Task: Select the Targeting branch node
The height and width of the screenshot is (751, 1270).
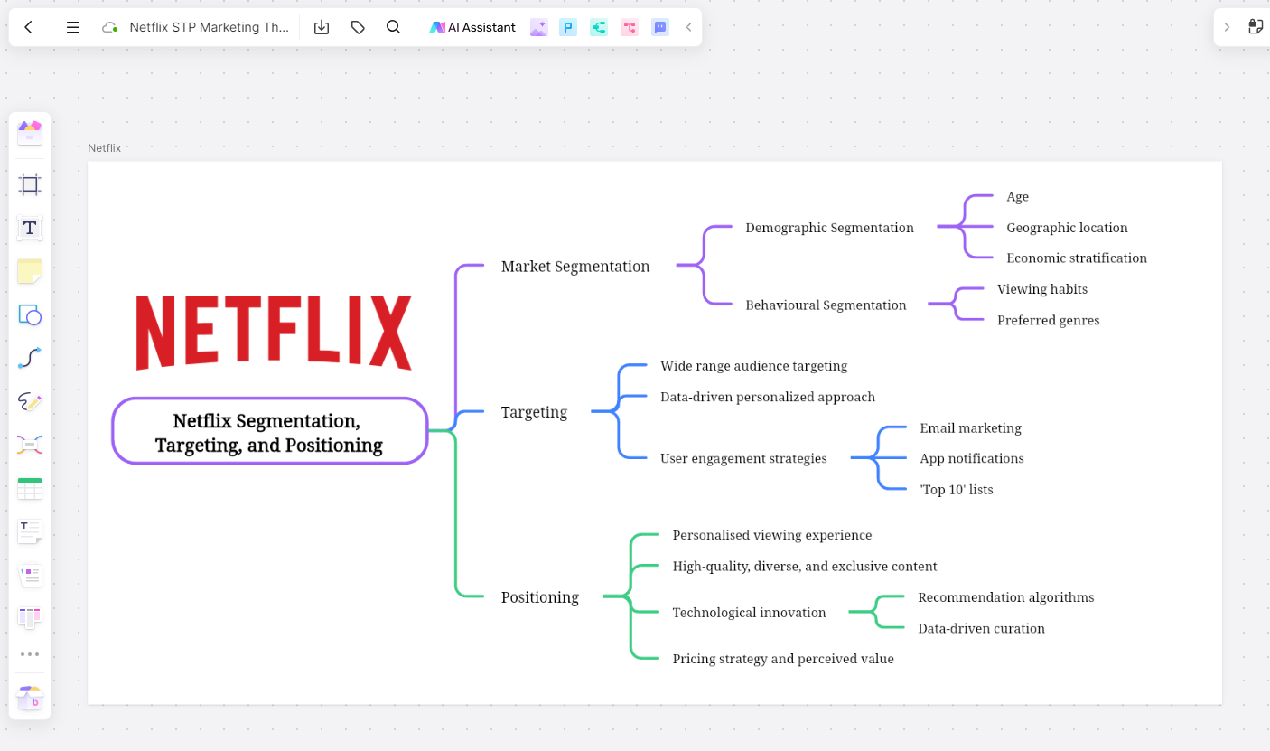Action: pyautogui.click(x=534, y=412)
